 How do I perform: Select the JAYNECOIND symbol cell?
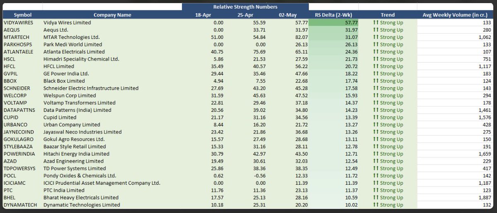(x=18, y=132)
